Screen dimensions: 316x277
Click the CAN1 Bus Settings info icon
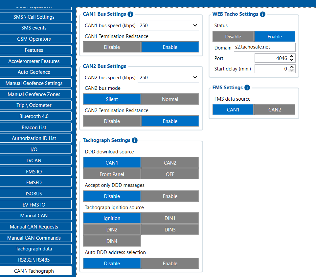[x=130, y=14]
